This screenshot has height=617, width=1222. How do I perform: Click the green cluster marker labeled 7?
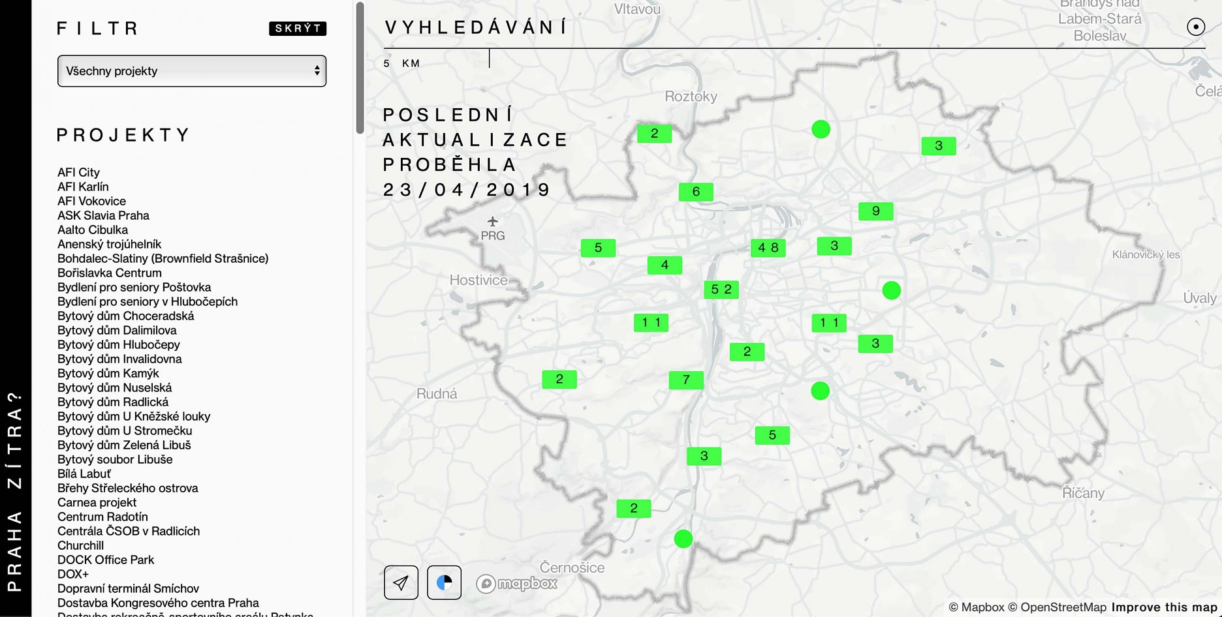point(686,380)
